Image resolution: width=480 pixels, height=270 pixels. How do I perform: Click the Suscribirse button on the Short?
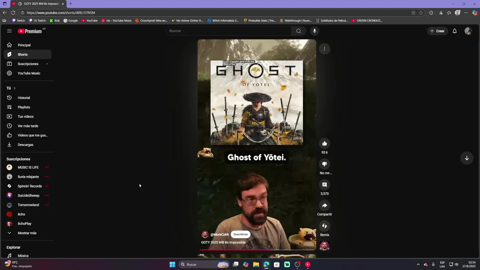pyautogui.click(x=240, y=234)
